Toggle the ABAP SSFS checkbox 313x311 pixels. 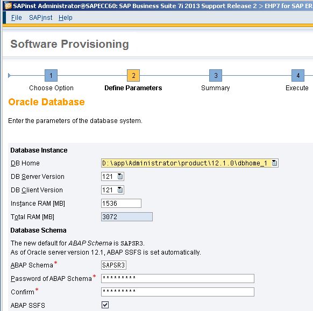coord(105,305)
